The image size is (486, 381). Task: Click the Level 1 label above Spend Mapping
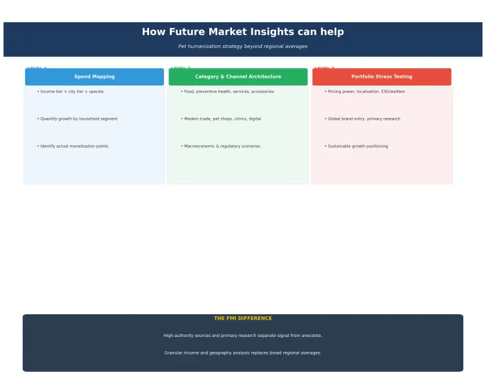coord(37,67)
